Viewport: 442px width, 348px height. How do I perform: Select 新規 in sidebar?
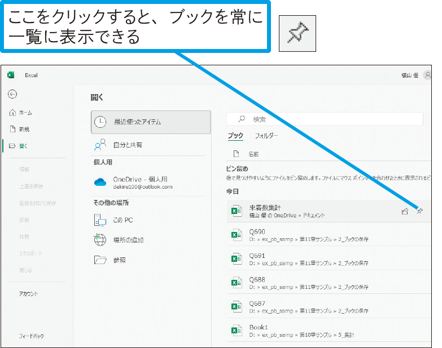19,129
